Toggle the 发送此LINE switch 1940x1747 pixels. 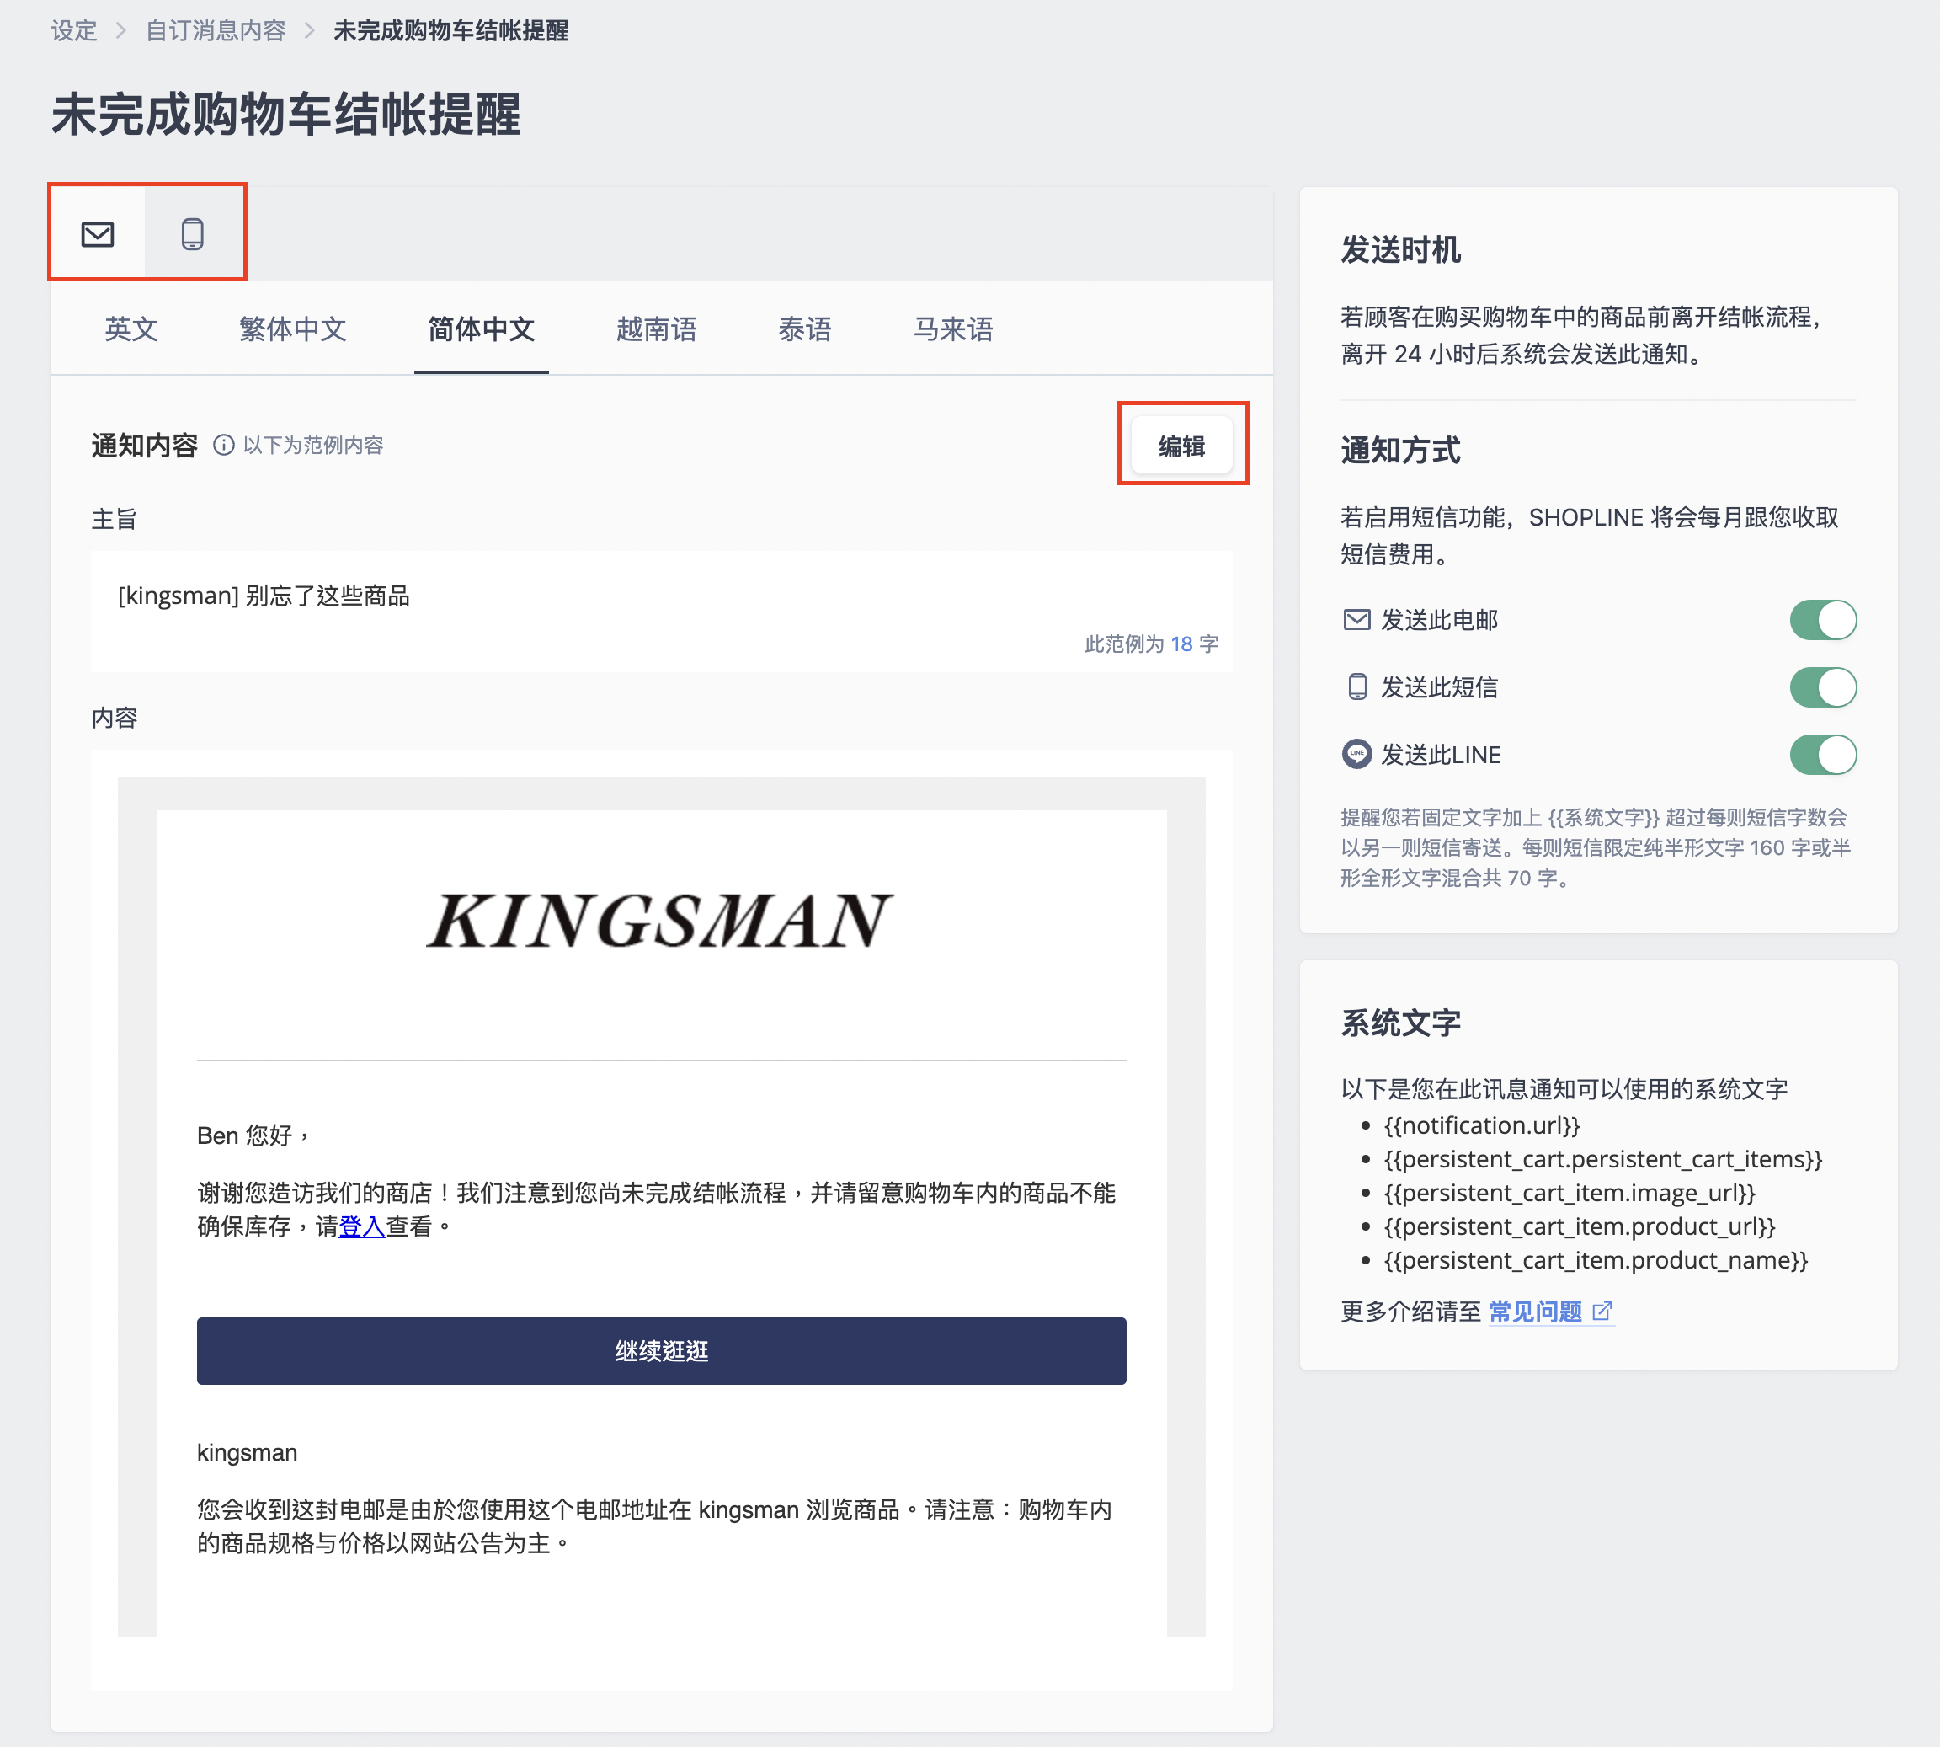[x=1823, y=755]
